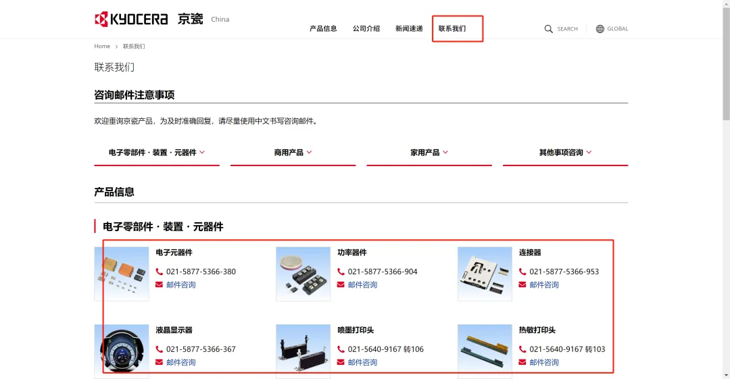Open the 公司介绍 navigation menu
730x379 pixels.
click(x=366, y=28)
